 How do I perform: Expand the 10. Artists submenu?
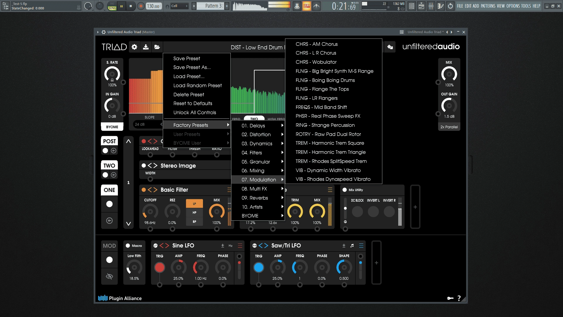tap(258, 207)
